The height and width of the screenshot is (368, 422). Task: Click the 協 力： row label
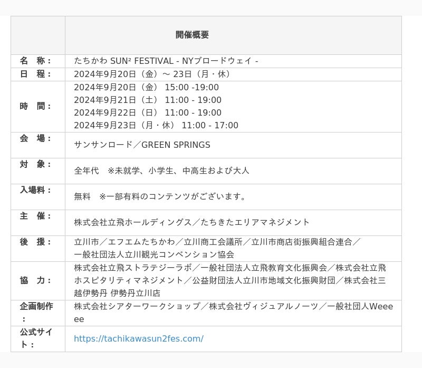(x=35, y=281)
